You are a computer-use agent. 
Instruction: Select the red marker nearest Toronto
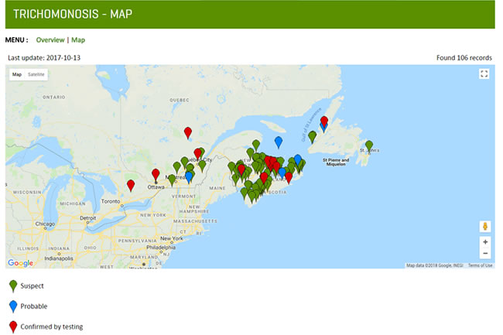(x=131, y=185)
